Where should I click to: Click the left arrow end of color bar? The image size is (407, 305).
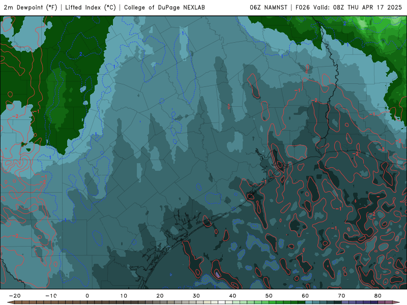[x=10, y=302]
